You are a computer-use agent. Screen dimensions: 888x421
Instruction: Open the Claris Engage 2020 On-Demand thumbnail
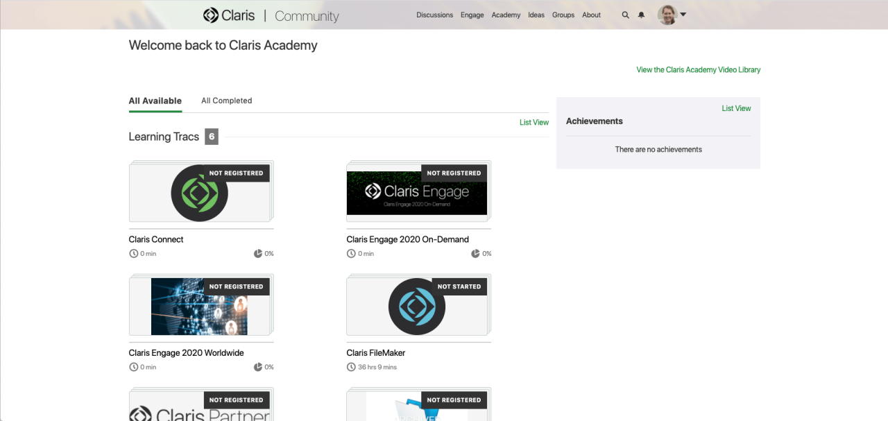419,192
